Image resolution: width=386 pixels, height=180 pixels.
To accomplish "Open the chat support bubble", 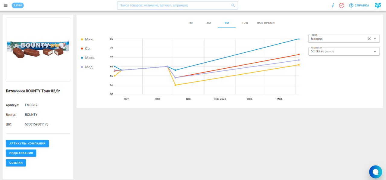I will coord(375,172).
